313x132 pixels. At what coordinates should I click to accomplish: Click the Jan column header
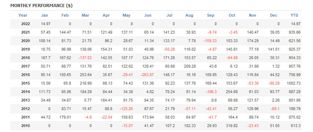coord(44,15)
